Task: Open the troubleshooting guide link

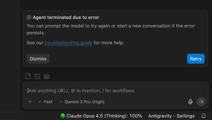Action: click(69, 43)
